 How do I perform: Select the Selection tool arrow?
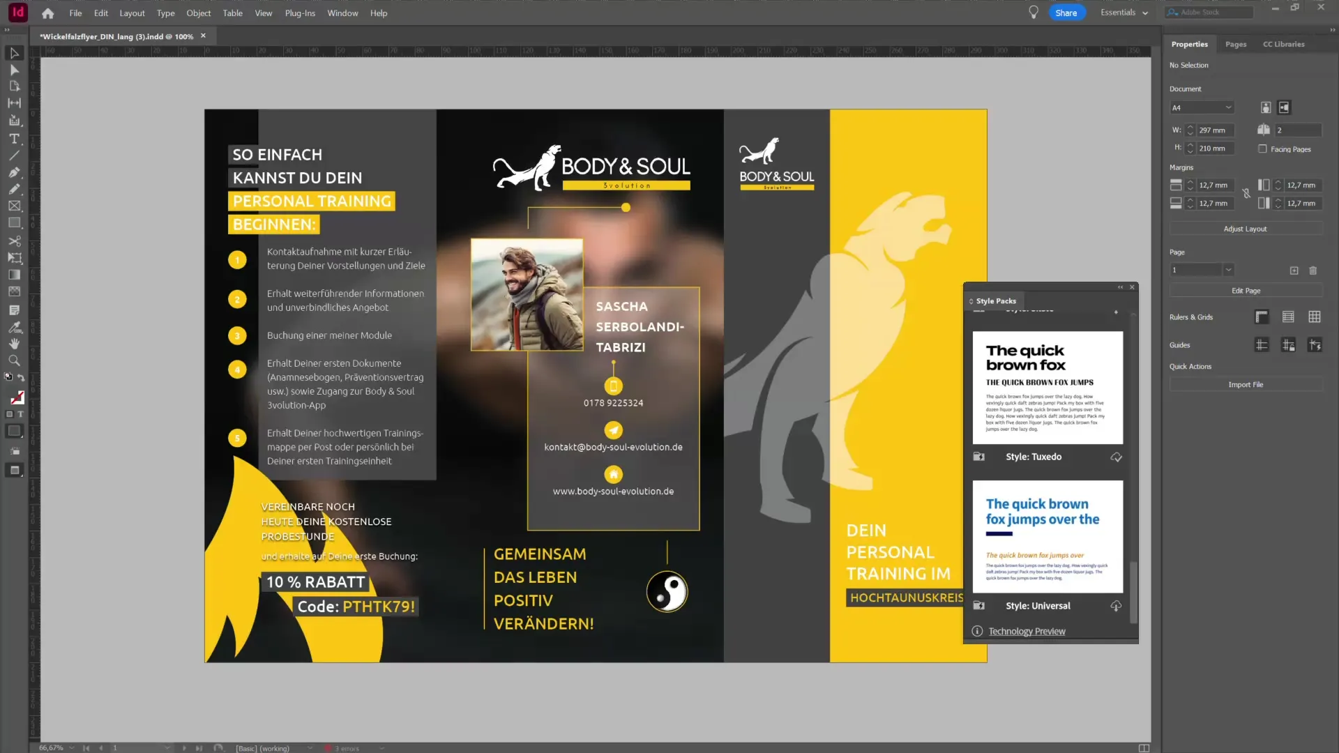[x=14, y=53]
